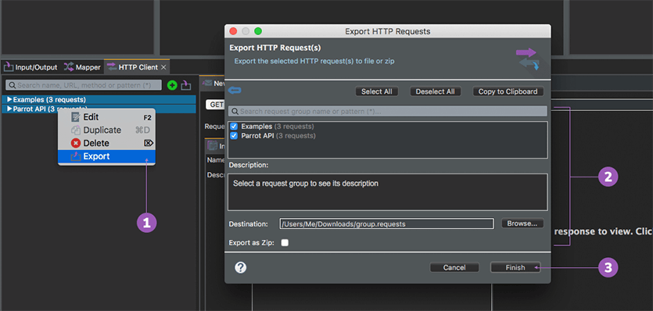Click the Cancel button

pos(454,267)
